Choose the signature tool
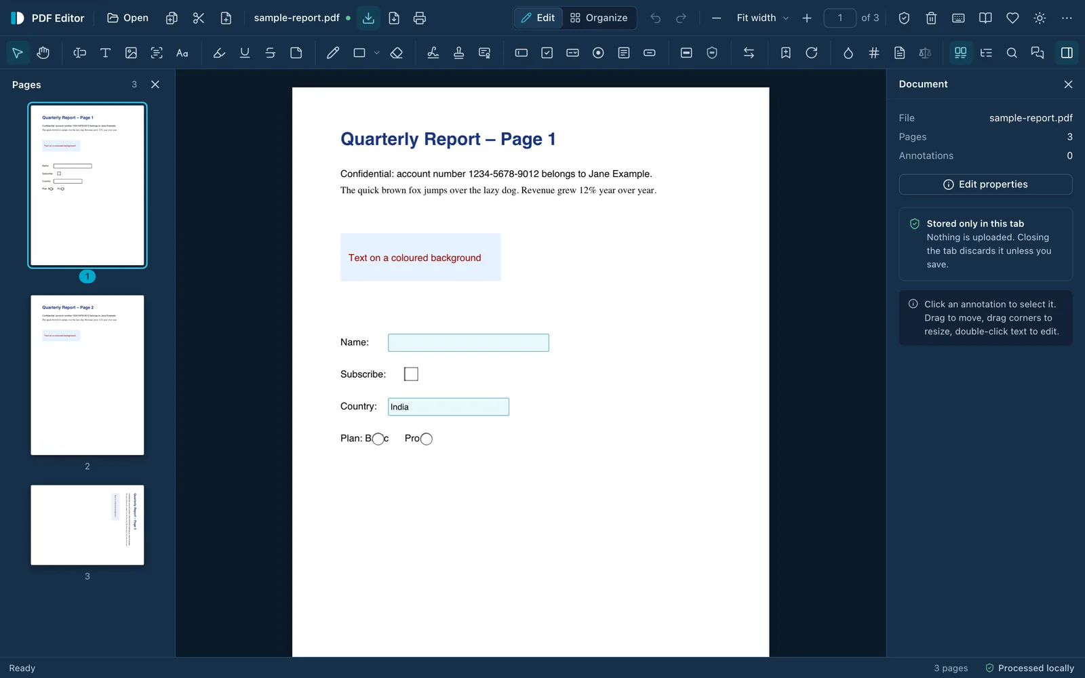Screen dimensions: 1085x678 pos(433,53)
